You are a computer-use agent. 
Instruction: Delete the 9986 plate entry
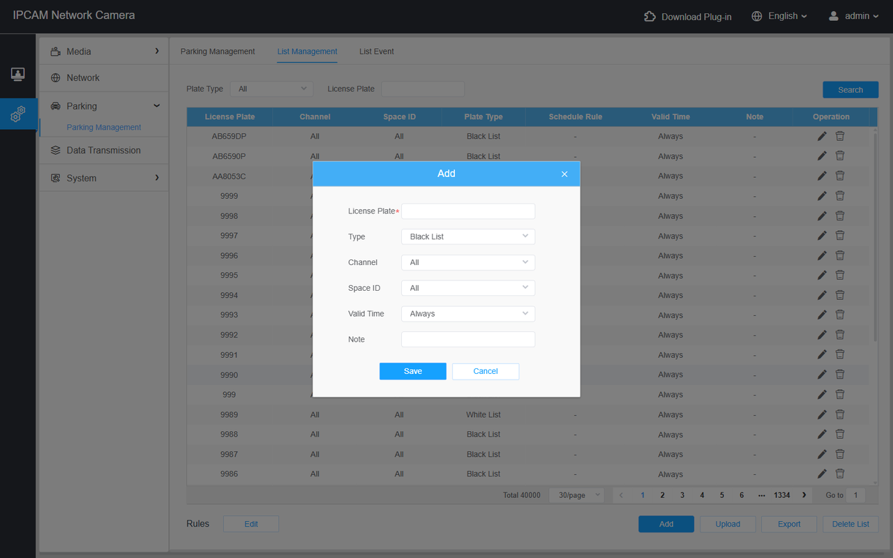tap(840, 474)
